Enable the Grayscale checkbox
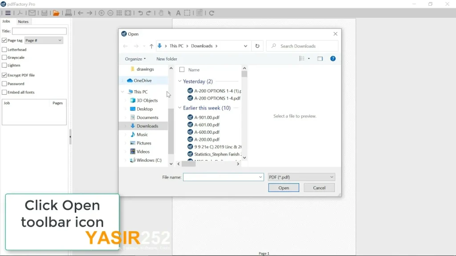The height and width of the screenshot is (256, 456). click(4, 57)
